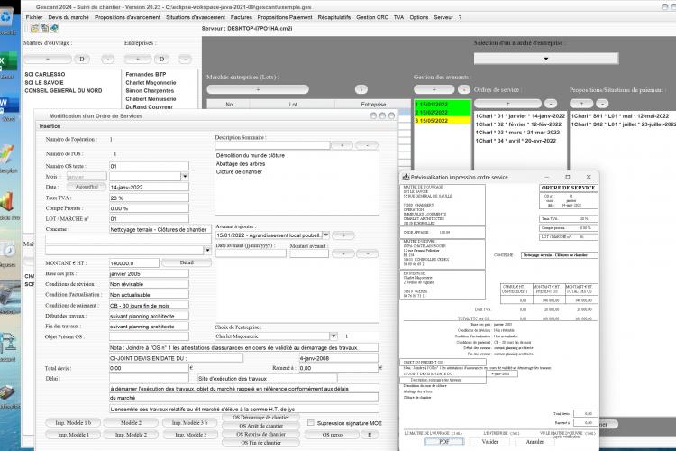Open the Gestion CRC menu
The image size is (676, 451).
point(372,17)
